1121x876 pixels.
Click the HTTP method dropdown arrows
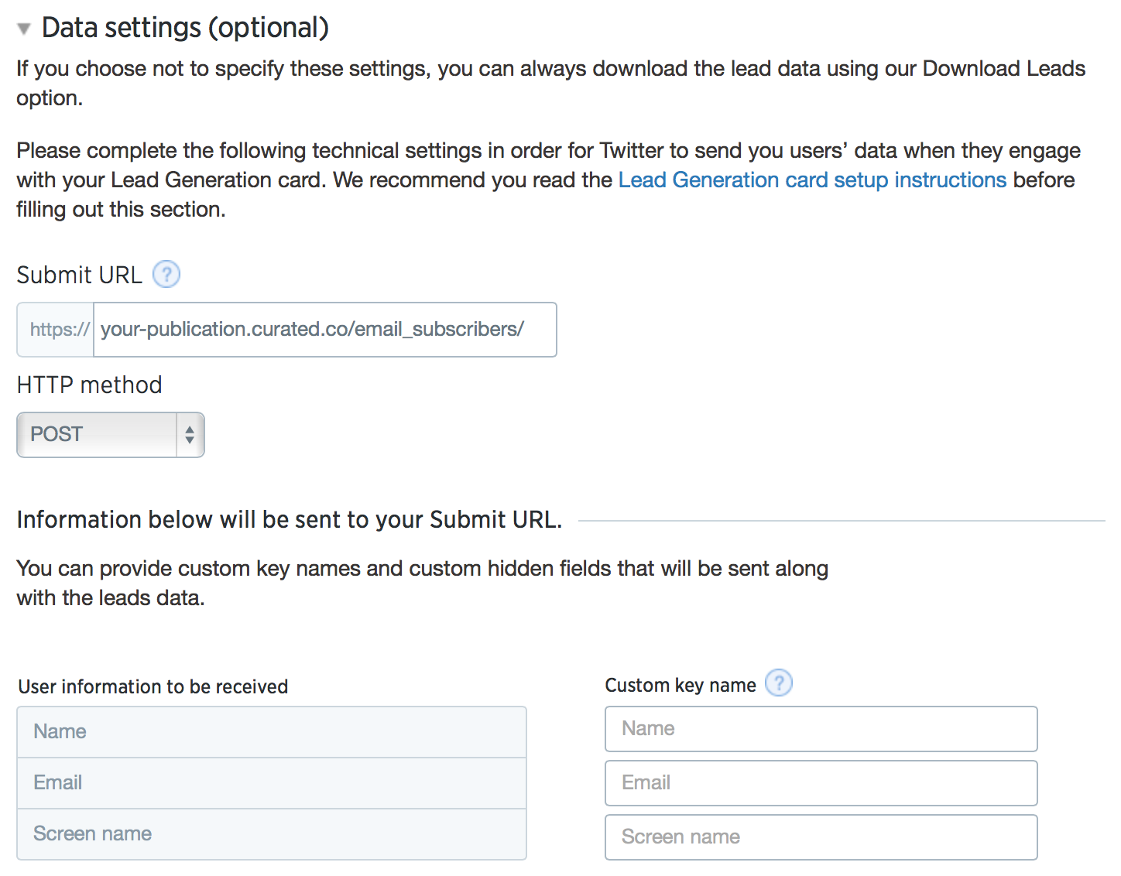(x=190, y=435)
